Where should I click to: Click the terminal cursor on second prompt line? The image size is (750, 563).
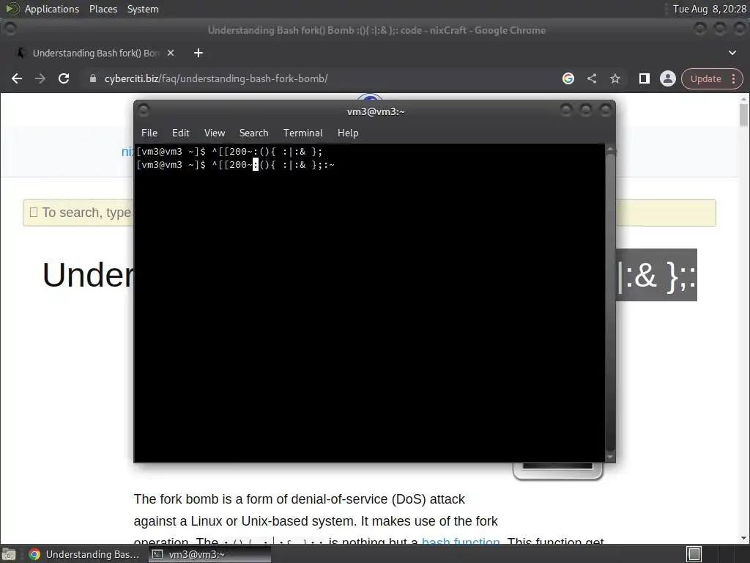(256, 165)
